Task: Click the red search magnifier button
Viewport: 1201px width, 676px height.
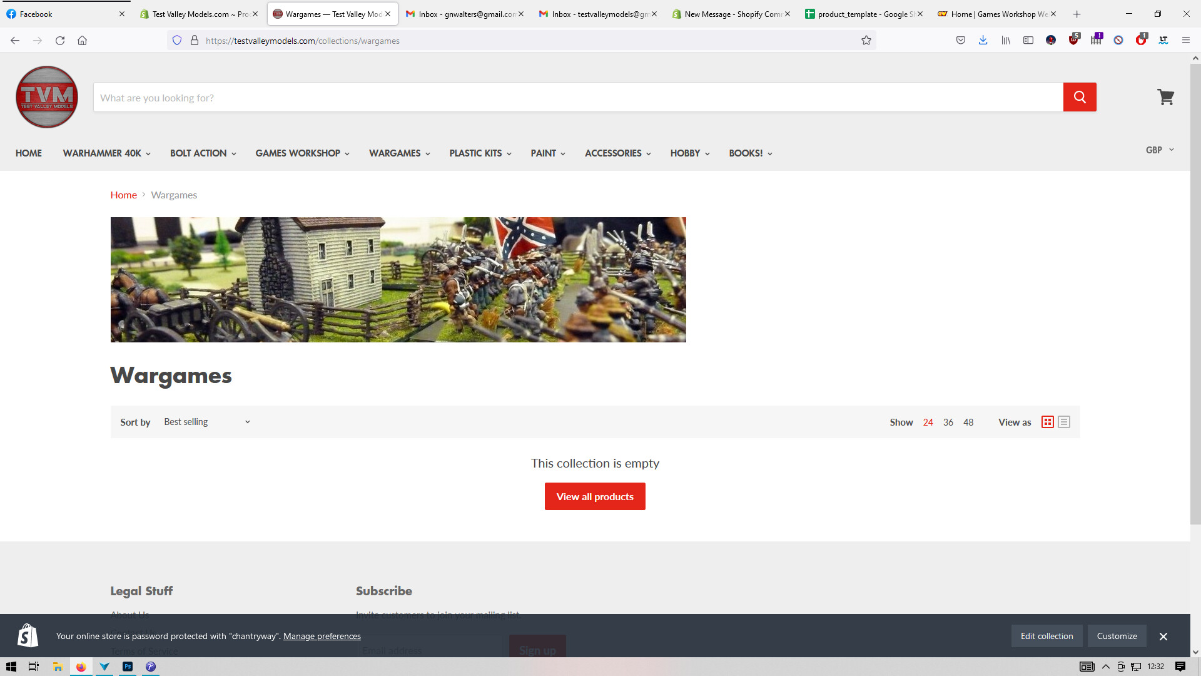Action: (1080, 97)
